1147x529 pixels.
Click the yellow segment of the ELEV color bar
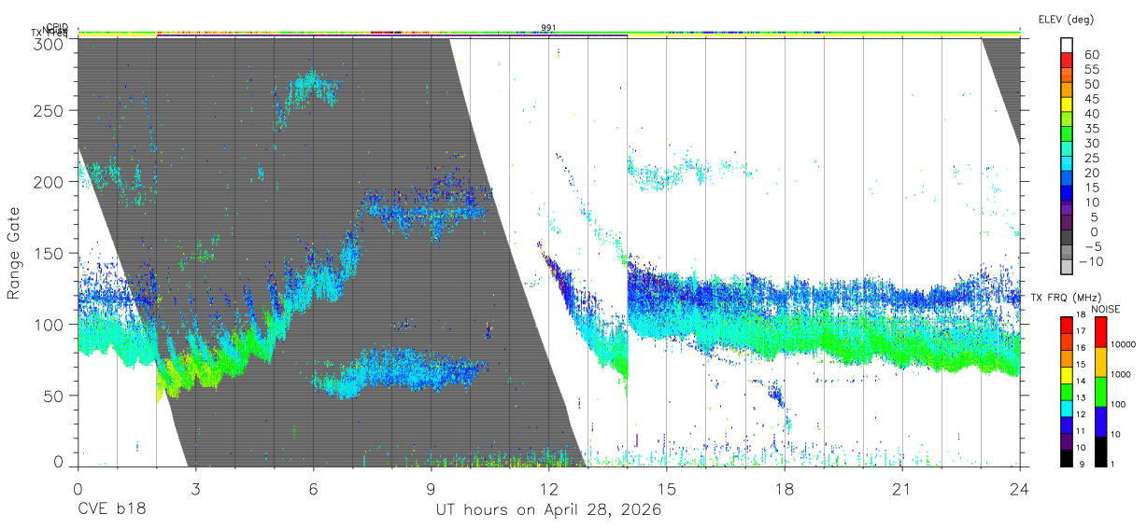[x=1068, y=104]
